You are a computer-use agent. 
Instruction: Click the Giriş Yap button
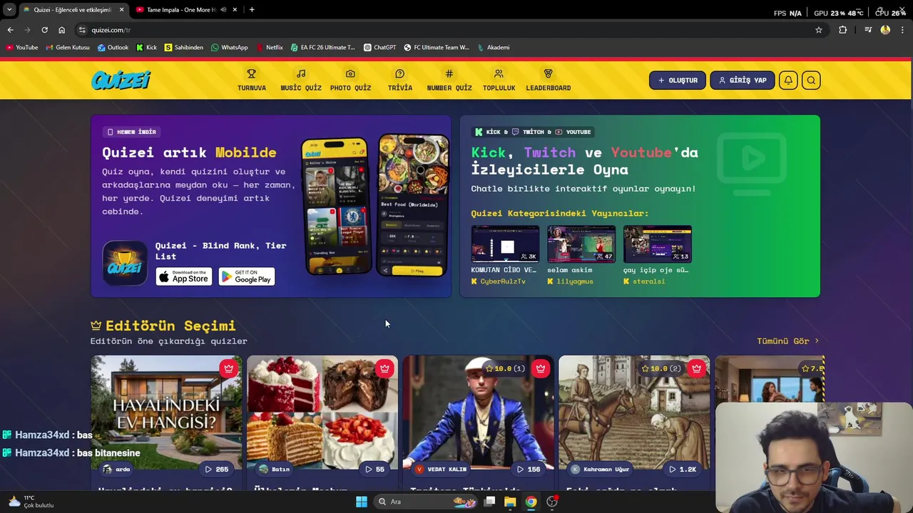[742, 81]
